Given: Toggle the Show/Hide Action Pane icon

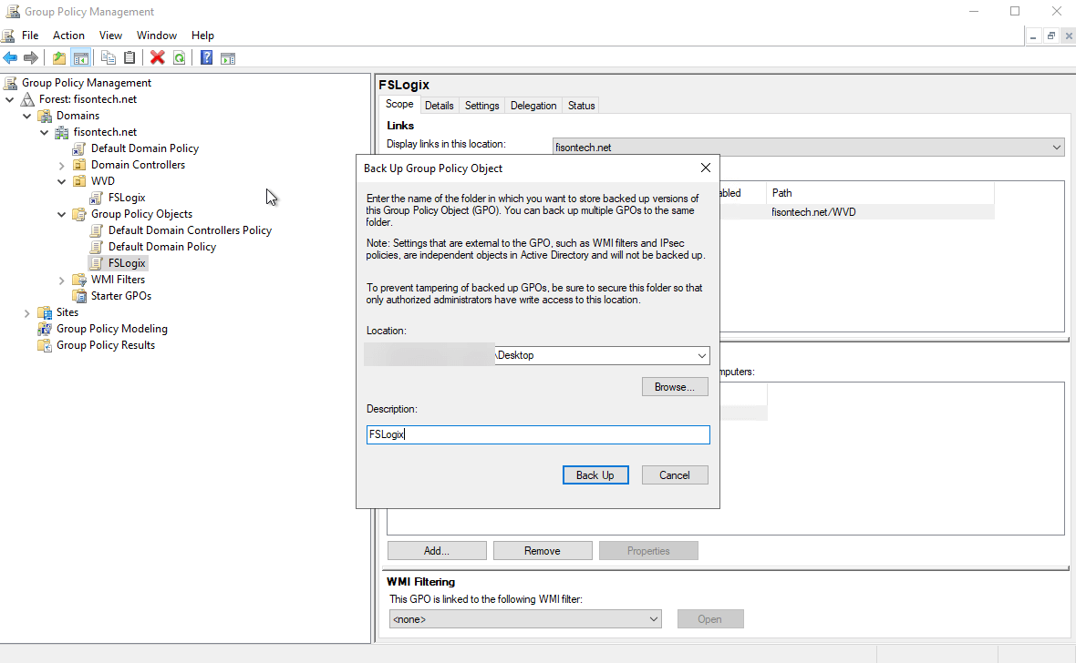Looking at the screenshot, I should (228, 57).
